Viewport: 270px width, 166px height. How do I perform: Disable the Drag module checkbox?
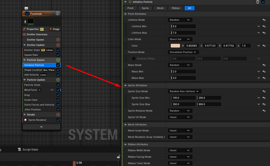pos(58,95)
